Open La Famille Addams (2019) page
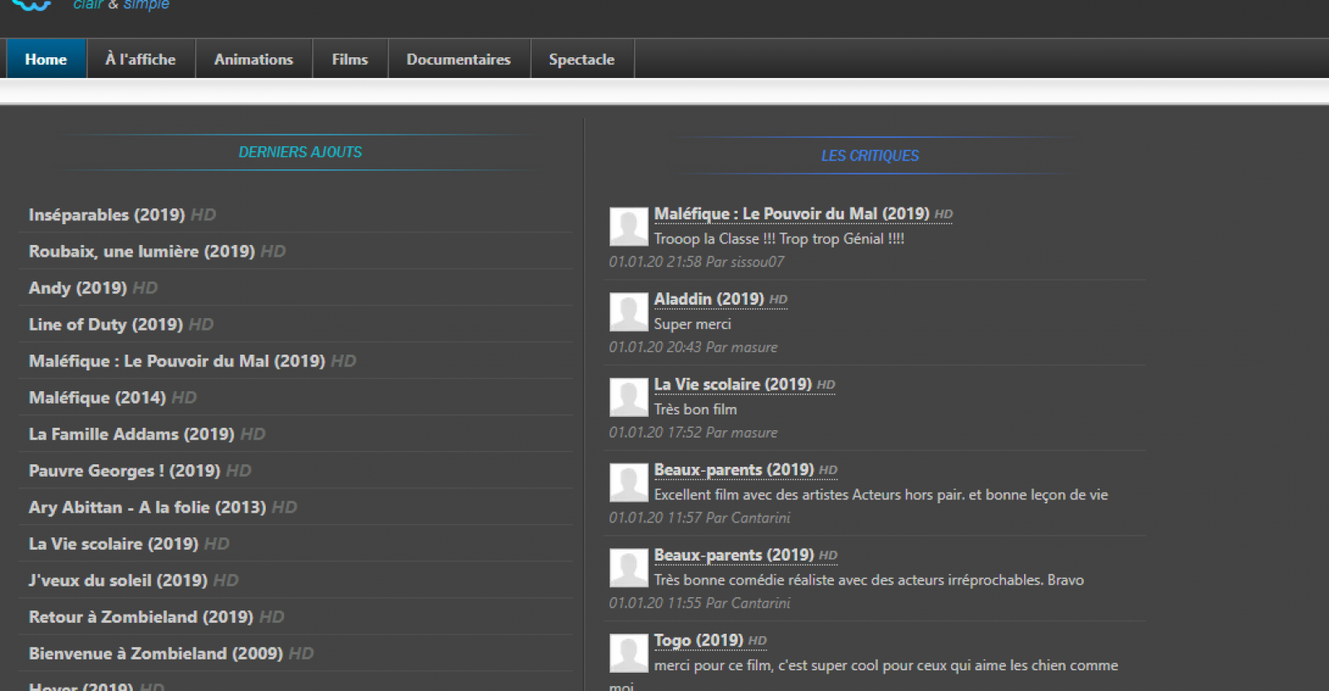This screenshot has height=691, width=1329. click(131, 434)
